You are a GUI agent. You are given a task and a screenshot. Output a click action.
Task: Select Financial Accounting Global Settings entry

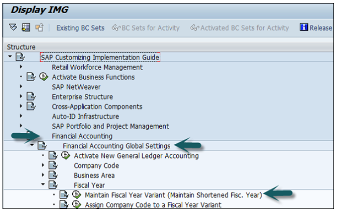pyautogui.click(x=117, y=146)
